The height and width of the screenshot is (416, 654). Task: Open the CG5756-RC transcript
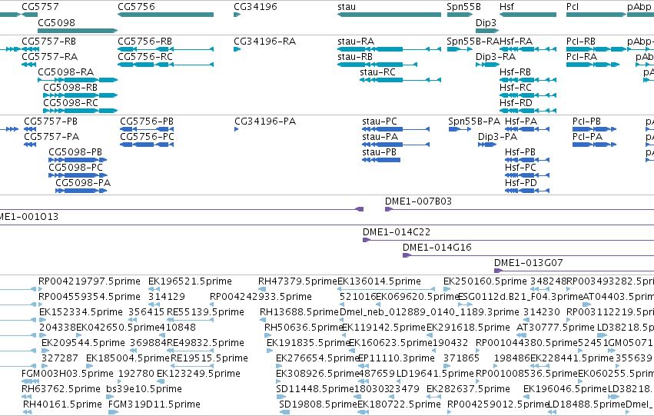tap(165, 65)
